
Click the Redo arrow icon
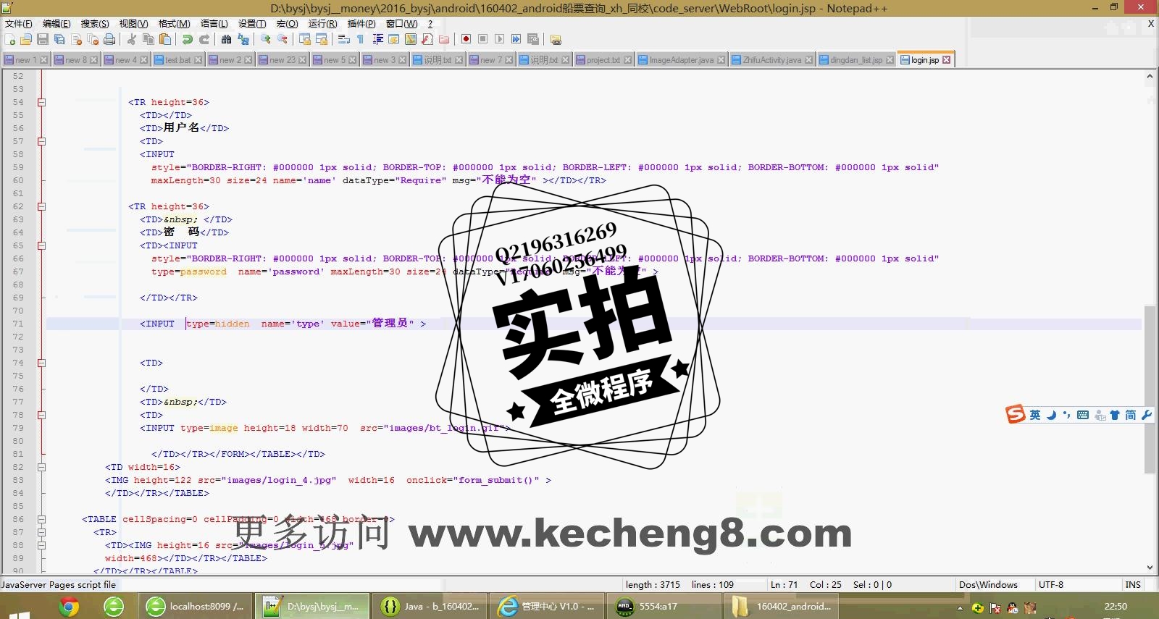204,39
